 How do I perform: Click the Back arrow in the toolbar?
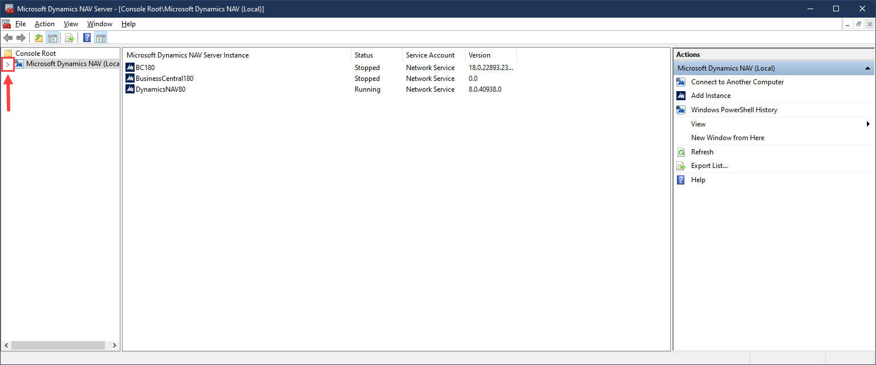(8, 38)
